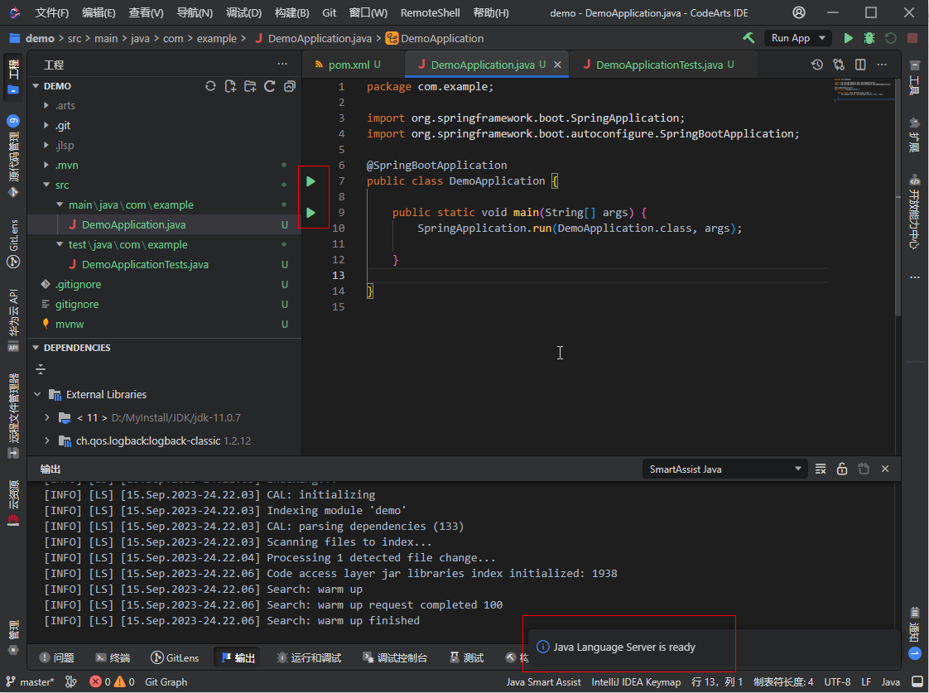
Task: Open the SmartAssist Java channel dropdown
Action: (724, 469)
